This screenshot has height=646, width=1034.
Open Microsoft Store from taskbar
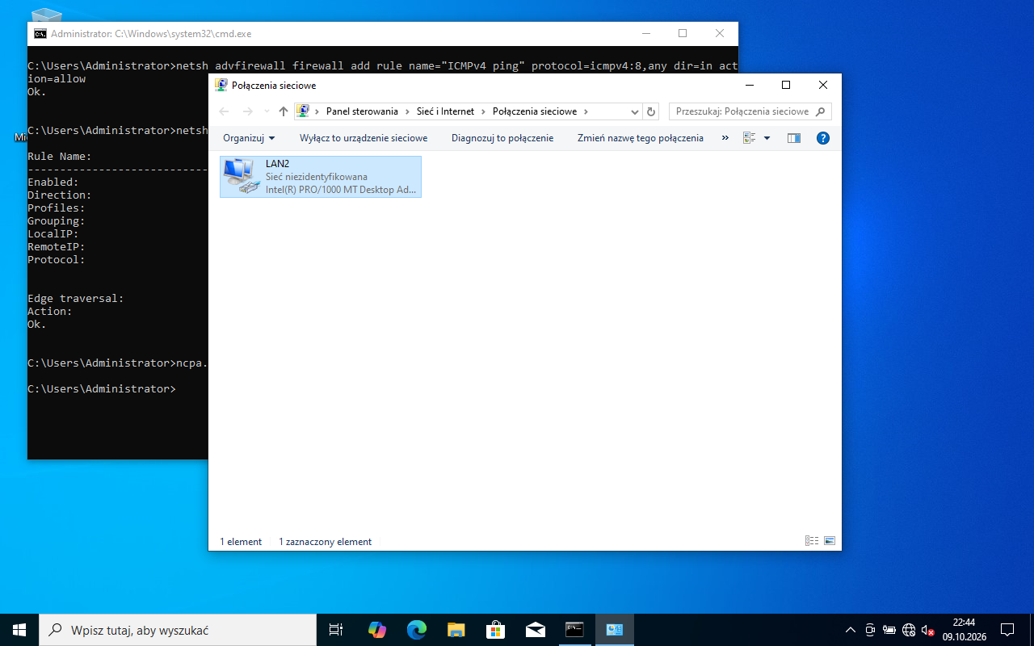click(496, 630)
